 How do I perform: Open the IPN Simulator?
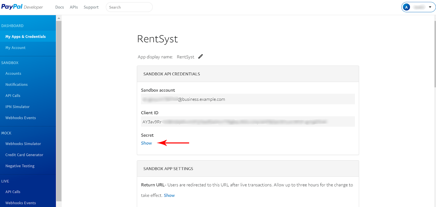17,107
